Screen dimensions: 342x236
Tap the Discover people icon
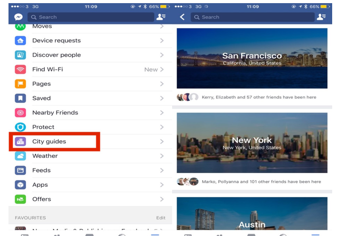click(20, 55)
